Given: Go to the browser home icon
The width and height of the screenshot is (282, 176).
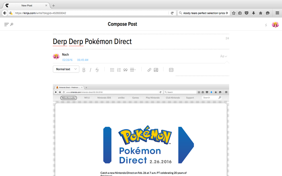Looking at the screenshot, I should [260, 13].
